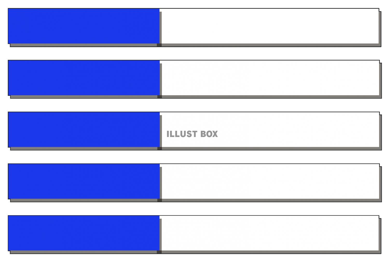This screenshot has width=384, height=267.
Task: Click dark shadow square under third bar's divider
Action: tap(160, 149)
